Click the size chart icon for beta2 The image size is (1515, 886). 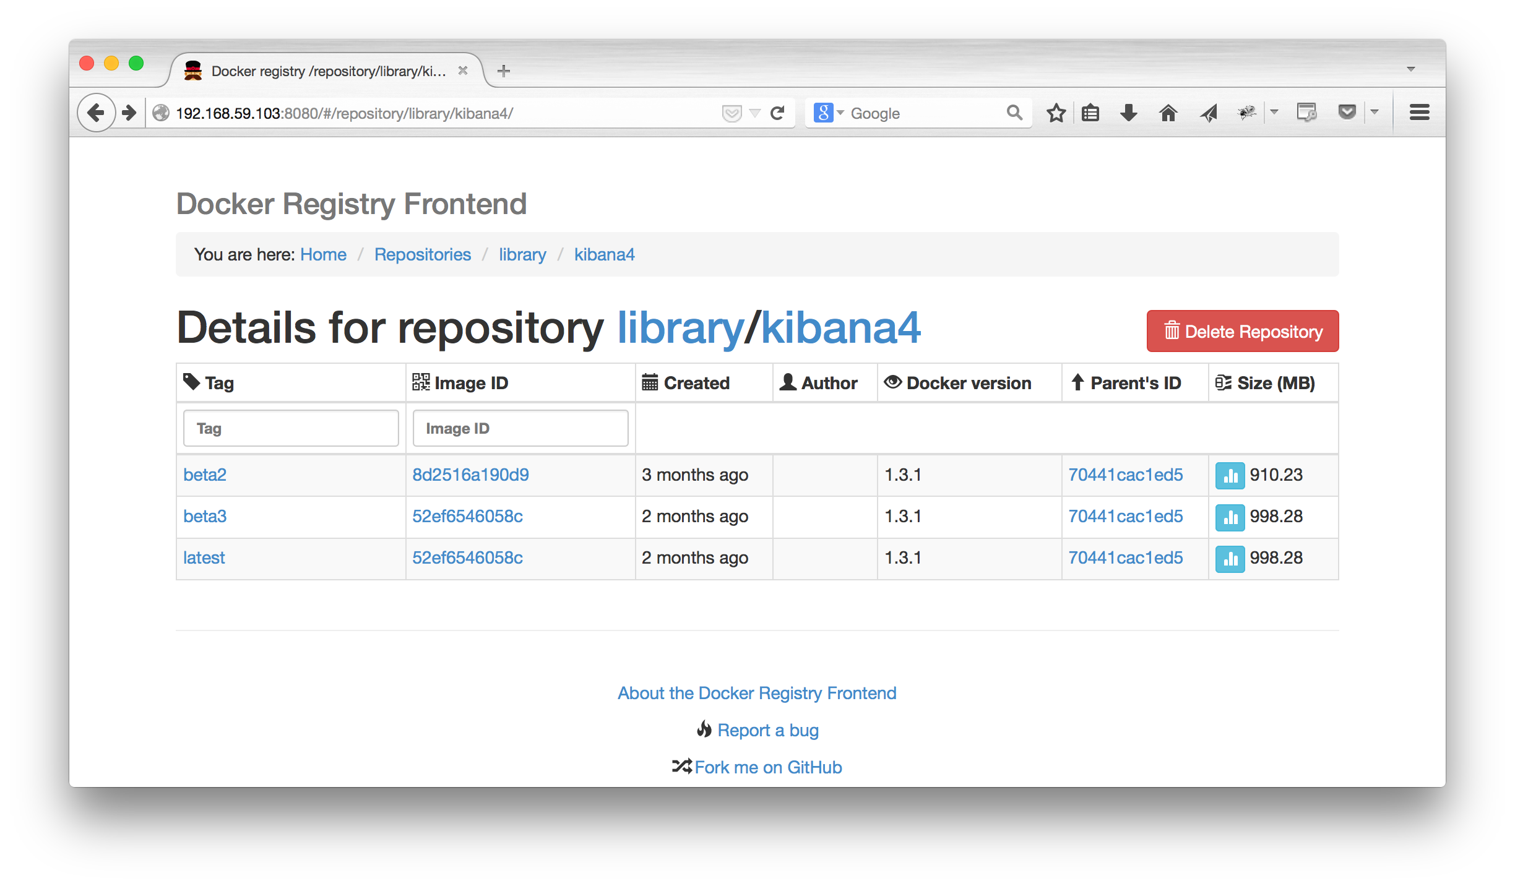pyautogui.click(x=1229, y=475)
